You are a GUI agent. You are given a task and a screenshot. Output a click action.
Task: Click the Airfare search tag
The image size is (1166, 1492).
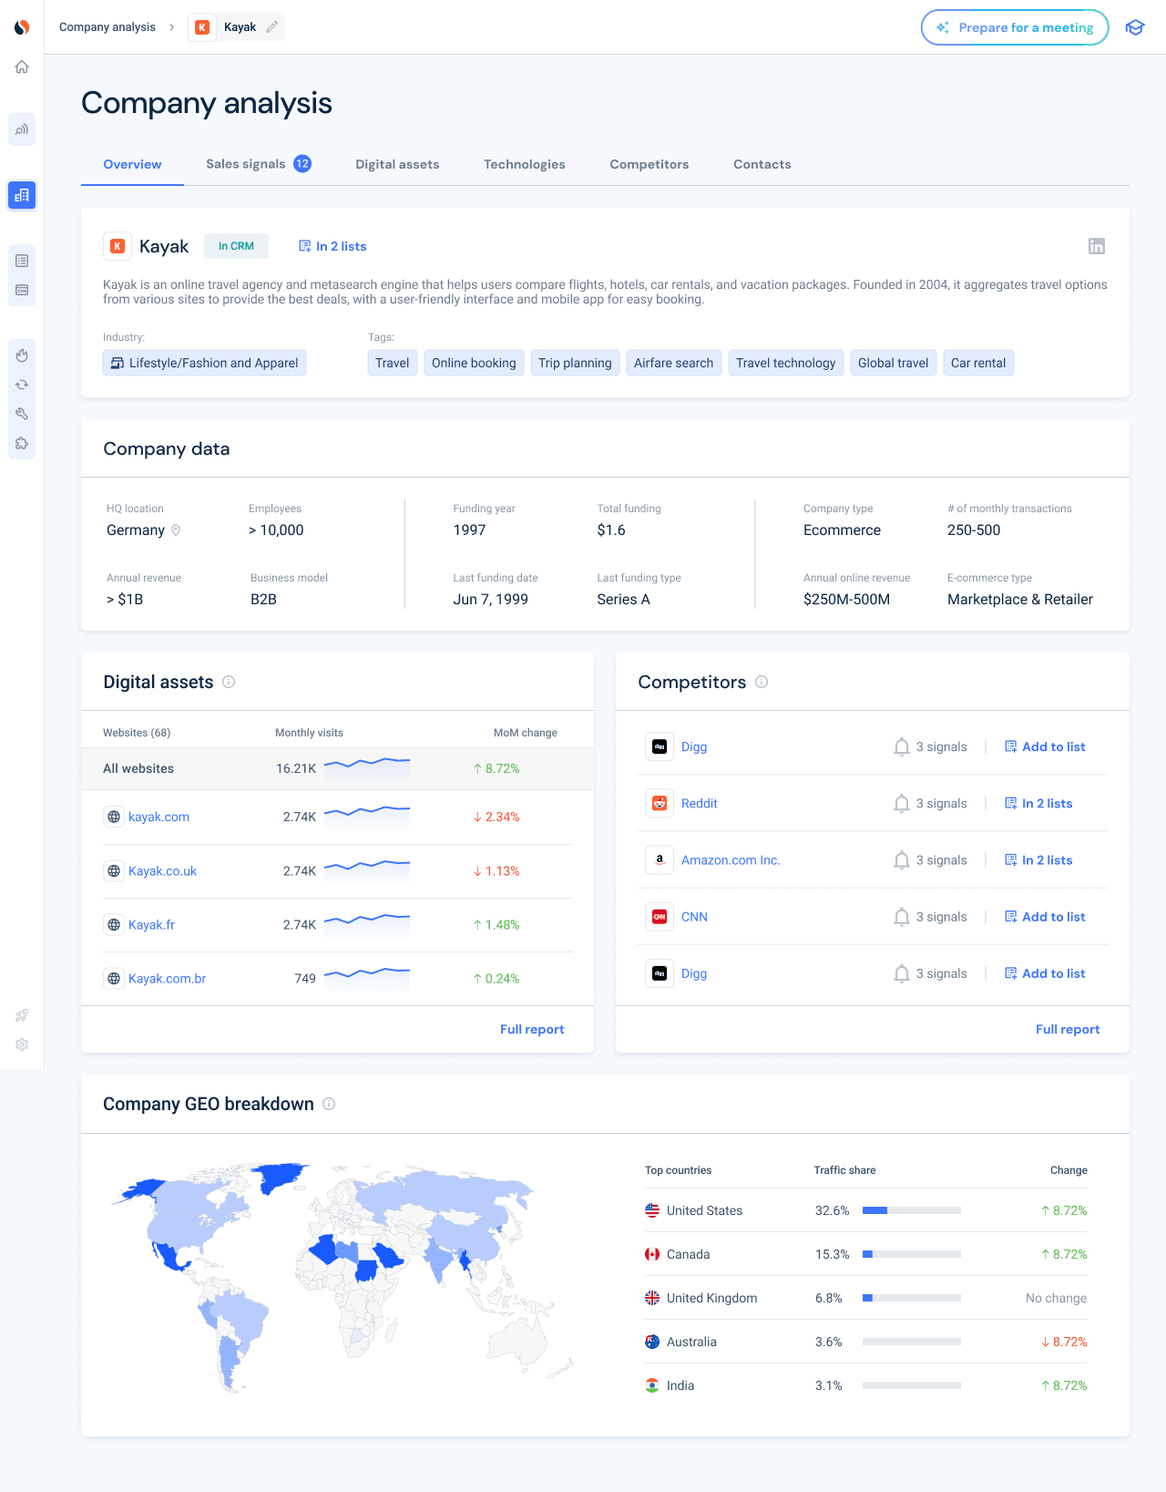(x=674, y=363)
